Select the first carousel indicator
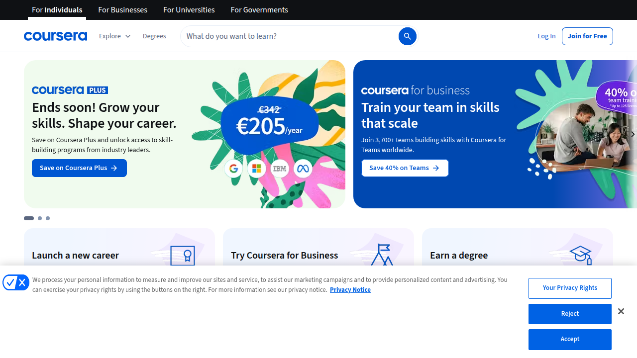The width and height of the screenshot is (637, 358). click(29, 218)
